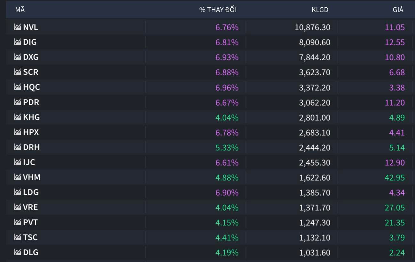Image resolution: width=415 pixels, height=262 pixels.
Task: Open the chart icon for VRE
Action: [x=17, y=207]
